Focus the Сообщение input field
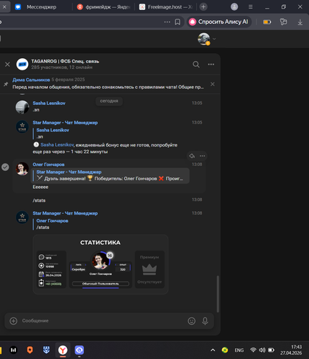 [x=103, y=321]
